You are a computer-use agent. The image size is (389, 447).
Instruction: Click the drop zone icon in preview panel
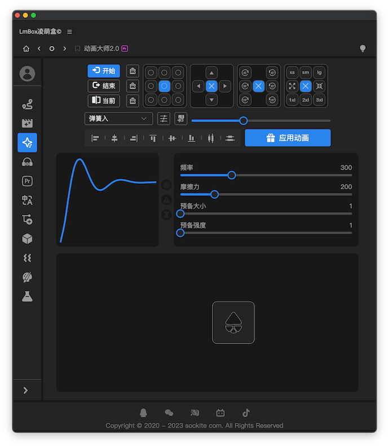click(x=233, y=323)
